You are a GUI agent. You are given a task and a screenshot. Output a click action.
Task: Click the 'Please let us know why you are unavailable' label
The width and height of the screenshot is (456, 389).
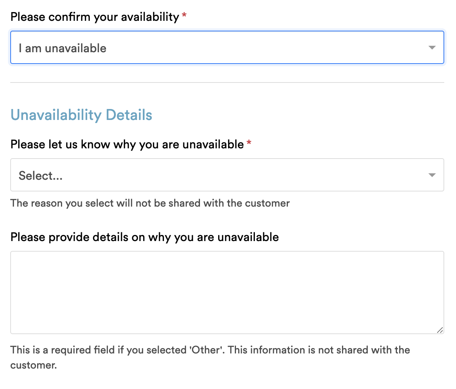click(127, 144)
